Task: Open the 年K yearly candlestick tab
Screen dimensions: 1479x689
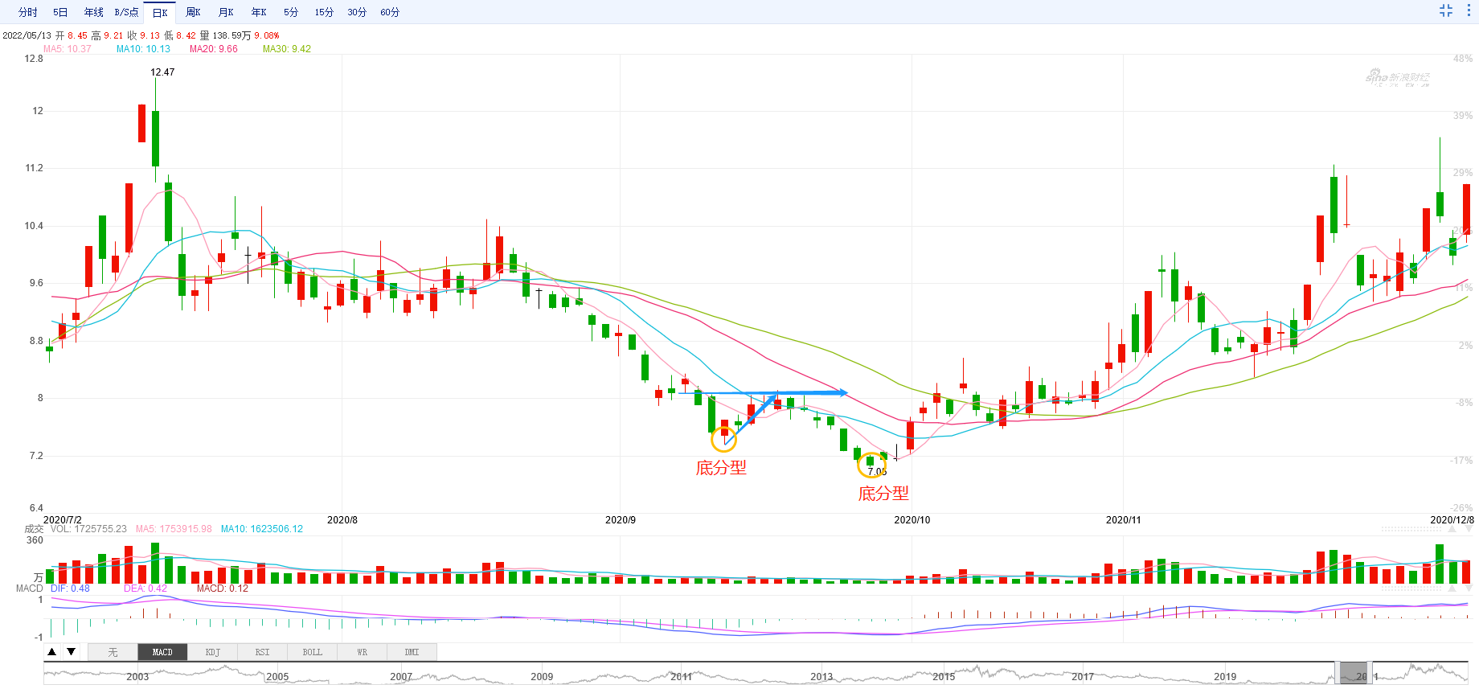Action: [x=259, y=12]
